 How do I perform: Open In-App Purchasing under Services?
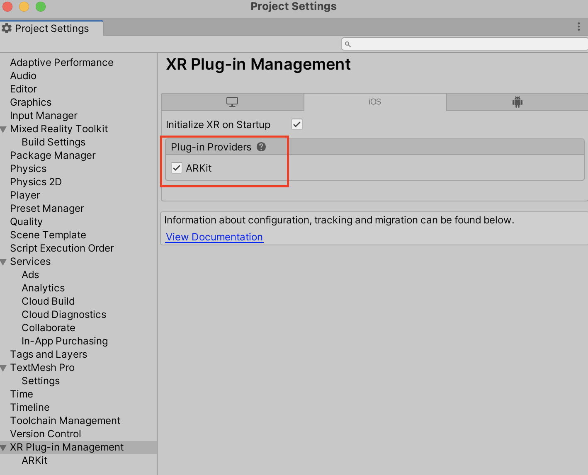point(65,341)
